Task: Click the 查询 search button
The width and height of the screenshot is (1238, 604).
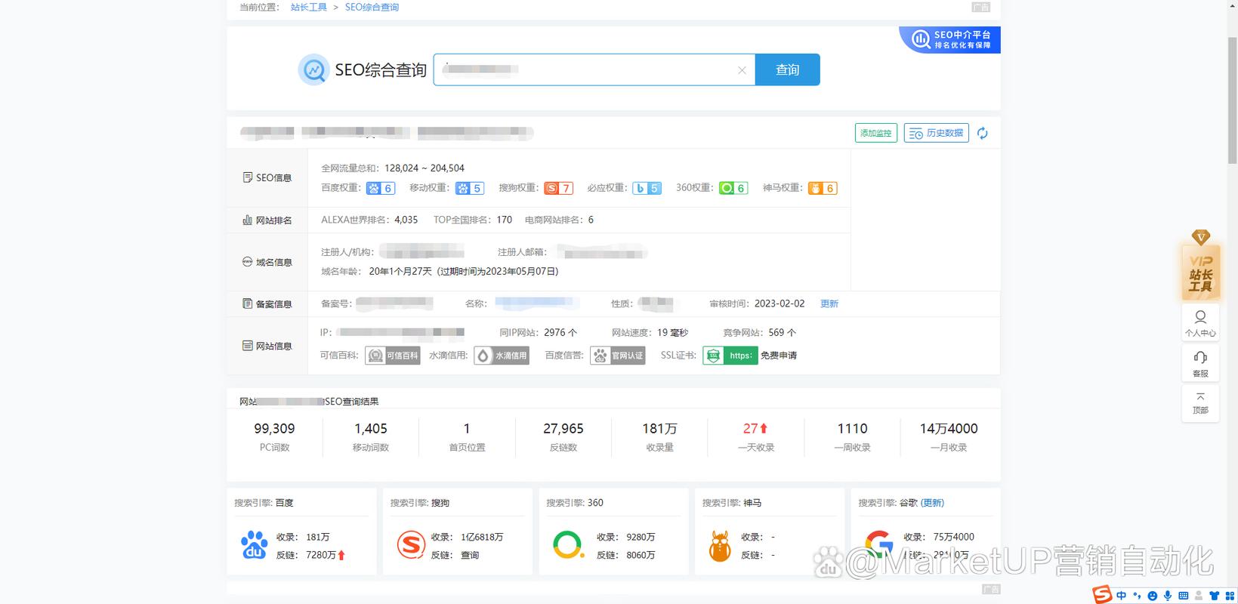Action: pos(787,69)
